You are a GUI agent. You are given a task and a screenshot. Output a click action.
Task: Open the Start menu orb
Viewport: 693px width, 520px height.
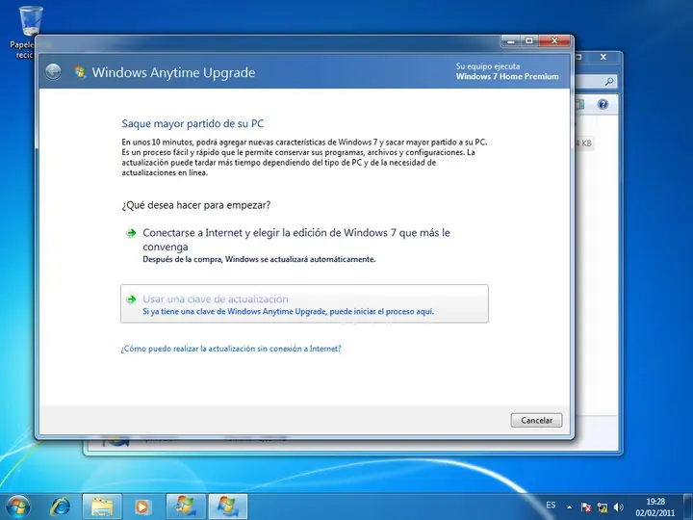(x=18, y=507)
